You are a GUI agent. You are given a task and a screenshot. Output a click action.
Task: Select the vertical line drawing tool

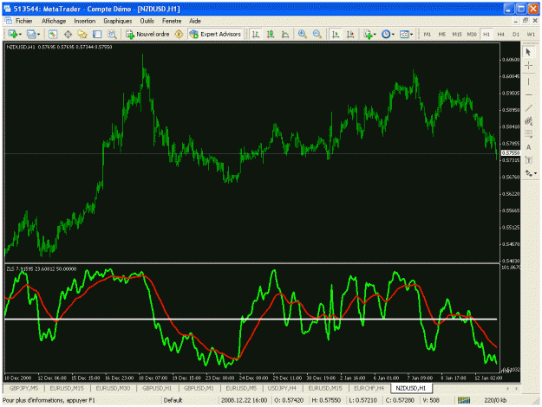(528, 81)
